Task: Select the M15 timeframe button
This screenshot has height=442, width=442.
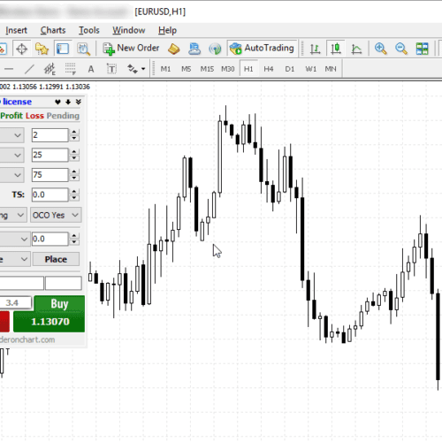Action: [x=207, y=69]
